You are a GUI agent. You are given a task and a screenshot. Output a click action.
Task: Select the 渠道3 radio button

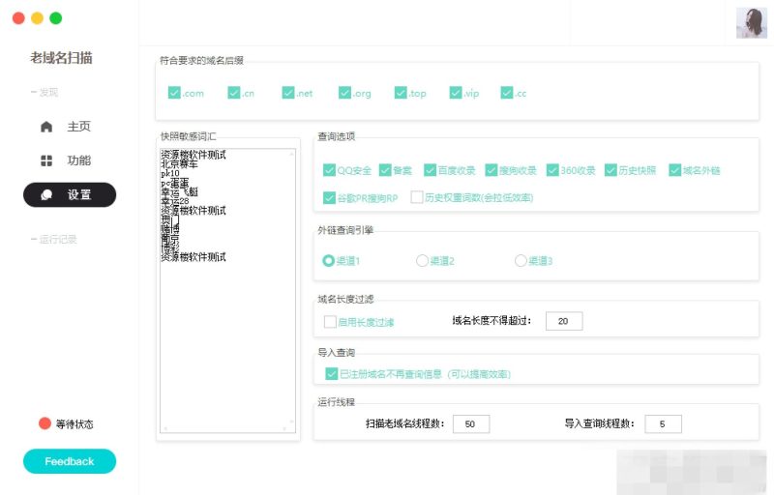(x=521, y=260)
